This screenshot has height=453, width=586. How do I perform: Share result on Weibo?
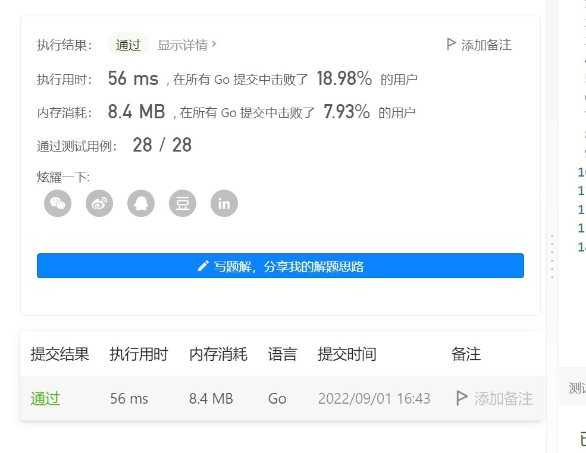pos(99,203)
